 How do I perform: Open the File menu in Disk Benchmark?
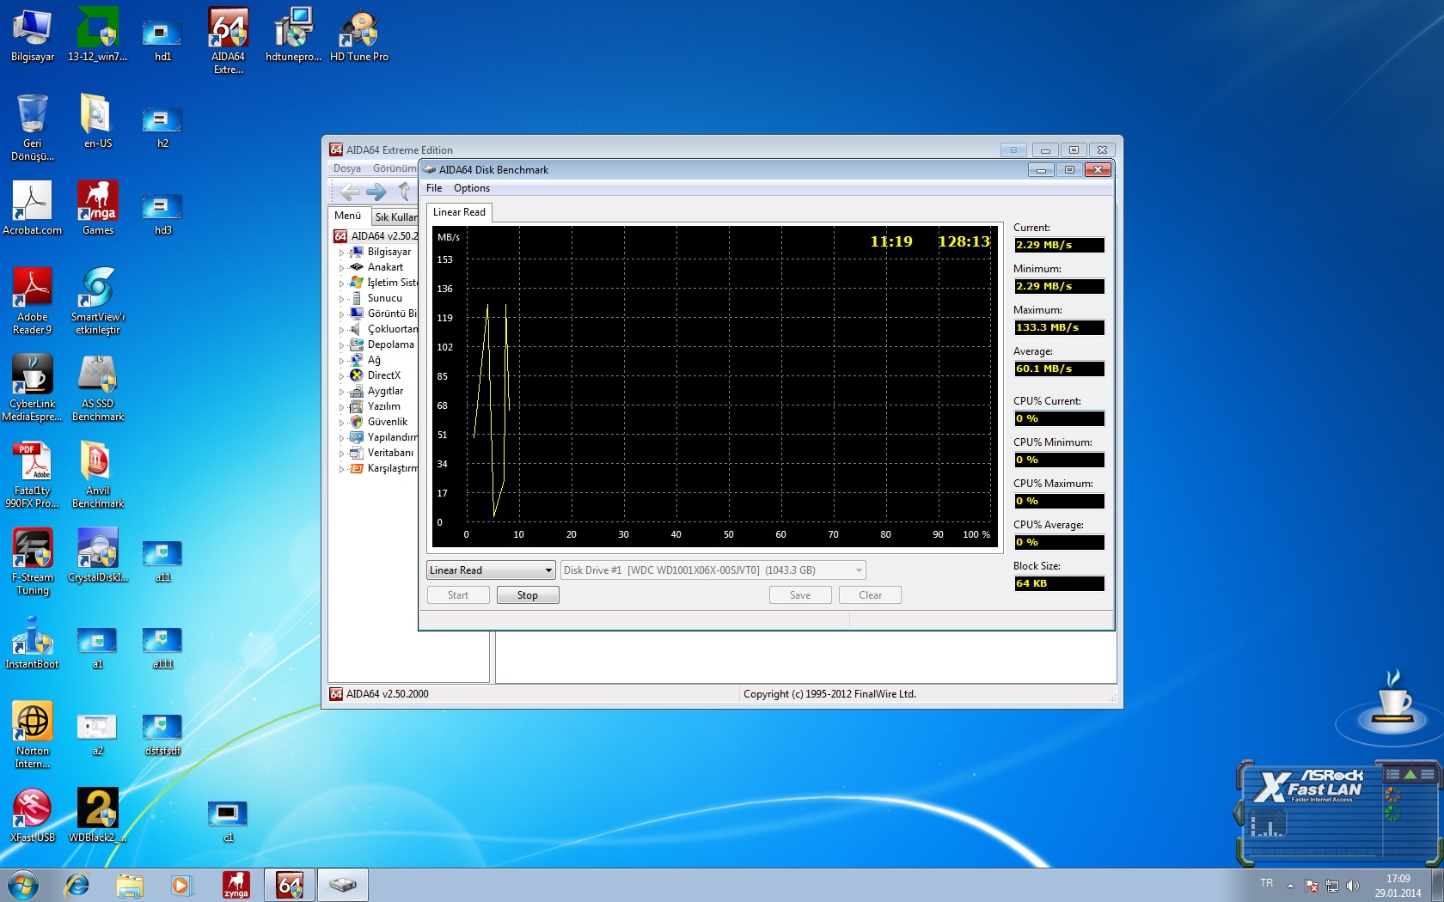click(434, 188)
